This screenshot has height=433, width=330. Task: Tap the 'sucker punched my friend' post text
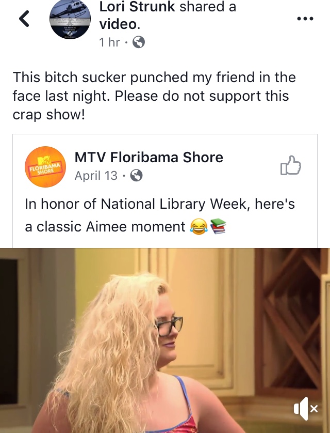pos(154,96)
